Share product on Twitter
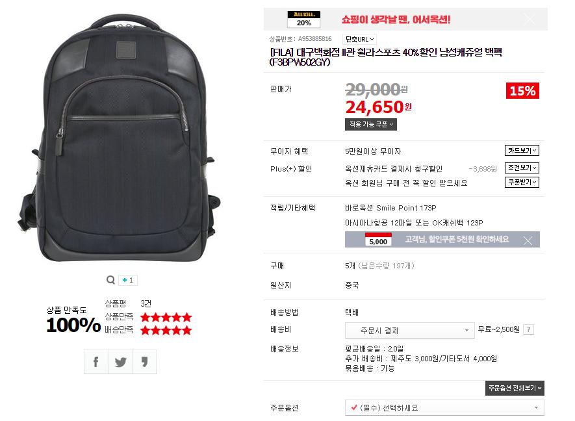Image resolution: width=575 pixels, height=421 pixels. [x=120, y=362]
